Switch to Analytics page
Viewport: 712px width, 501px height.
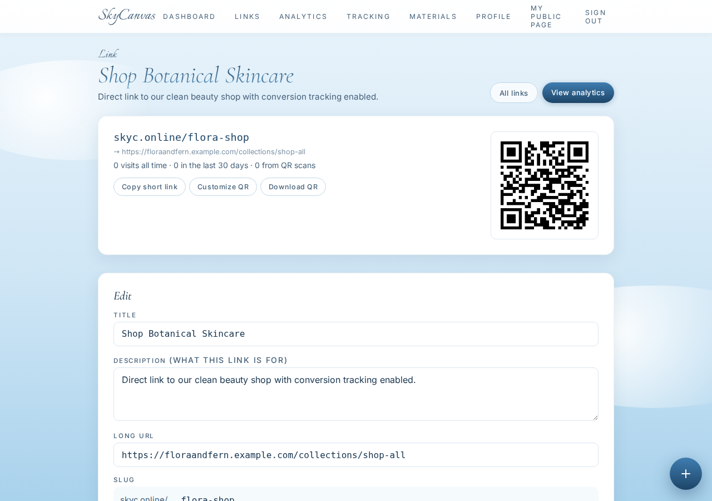(303, 17)
